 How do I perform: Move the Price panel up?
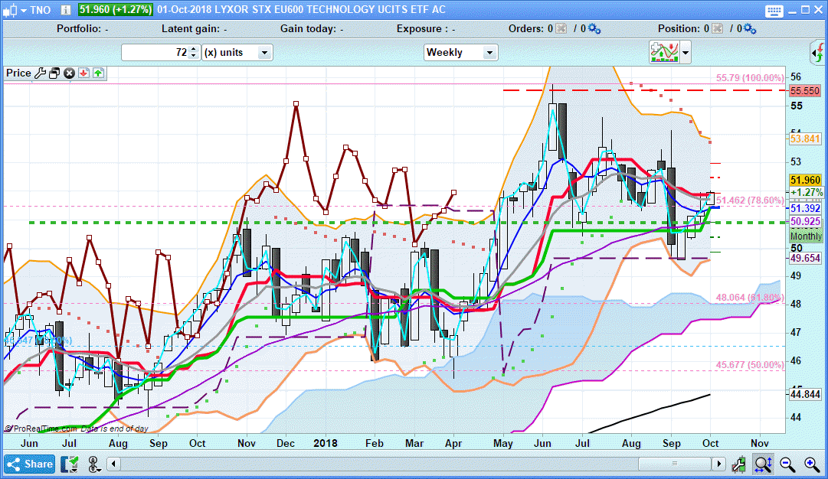[98, 73]
